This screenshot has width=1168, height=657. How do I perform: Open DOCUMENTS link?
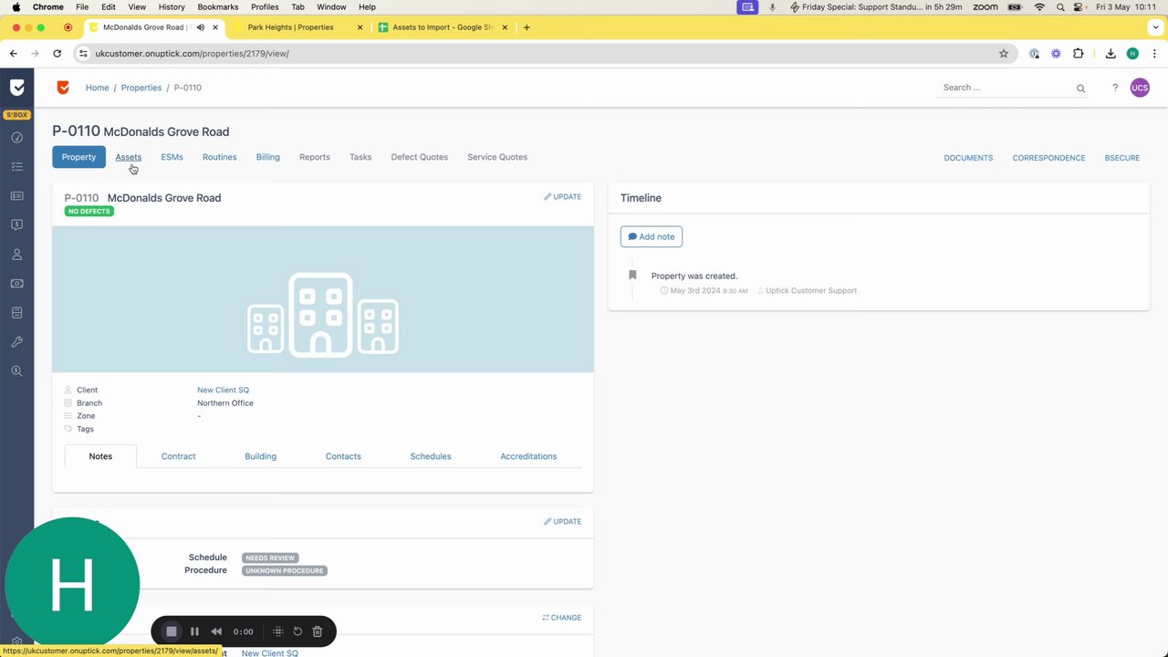968,158
